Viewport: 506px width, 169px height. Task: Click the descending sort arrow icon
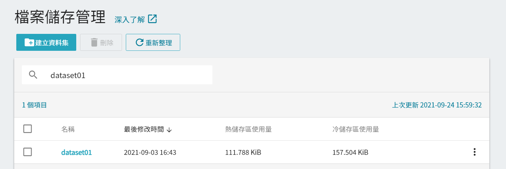pos(169,130)
